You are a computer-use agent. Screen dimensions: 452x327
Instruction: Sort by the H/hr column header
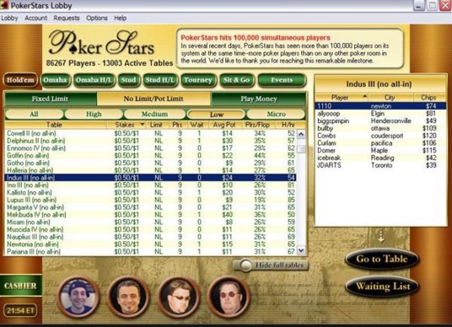coord(288,125)
